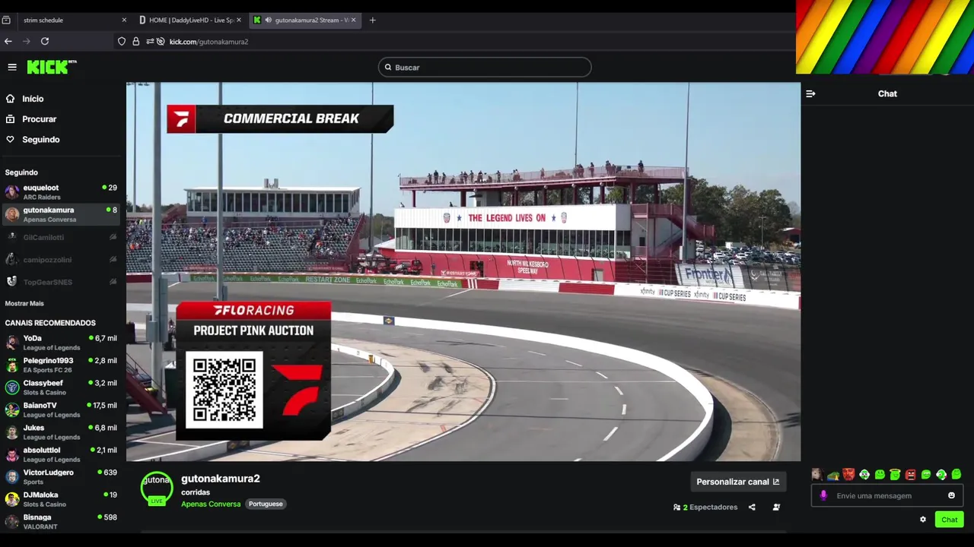The width and height of the screenshot is (974, 547).
Task: Insert the halo green emote
Action: (895, 474)
